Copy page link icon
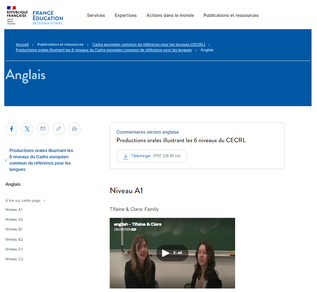Viewport: 317px width, 292px height. point(58,129)
